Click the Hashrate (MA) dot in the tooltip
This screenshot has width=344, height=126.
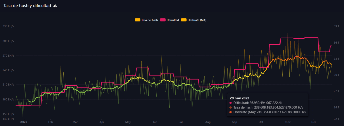click(230, 112)
